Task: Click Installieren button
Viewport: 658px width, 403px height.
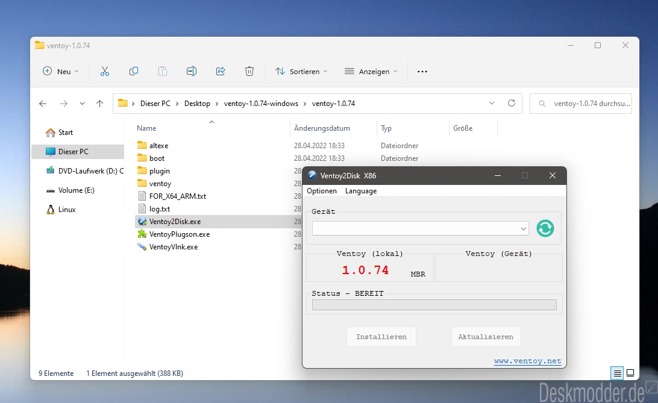Action: tap(381, 337)
